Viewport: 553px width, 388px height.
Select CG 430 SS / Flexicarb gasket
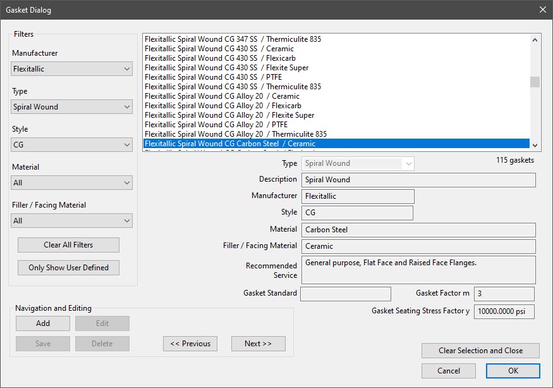pyautogui.click(x=336, y=58)
